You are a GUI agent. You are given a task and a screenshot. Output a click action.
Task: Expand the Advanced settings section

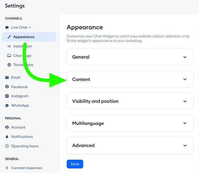(x=130, y=145)
